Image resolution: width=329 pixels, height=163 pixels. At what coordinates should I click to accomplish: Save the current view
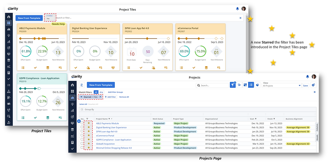tap(305, 86)
